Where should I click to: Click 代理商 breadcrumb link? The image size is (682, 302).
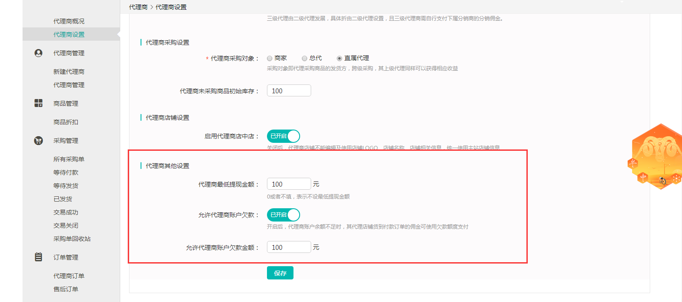(138, 7)
